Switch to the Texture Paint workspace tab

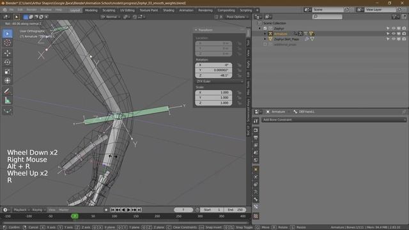(149, 10)
